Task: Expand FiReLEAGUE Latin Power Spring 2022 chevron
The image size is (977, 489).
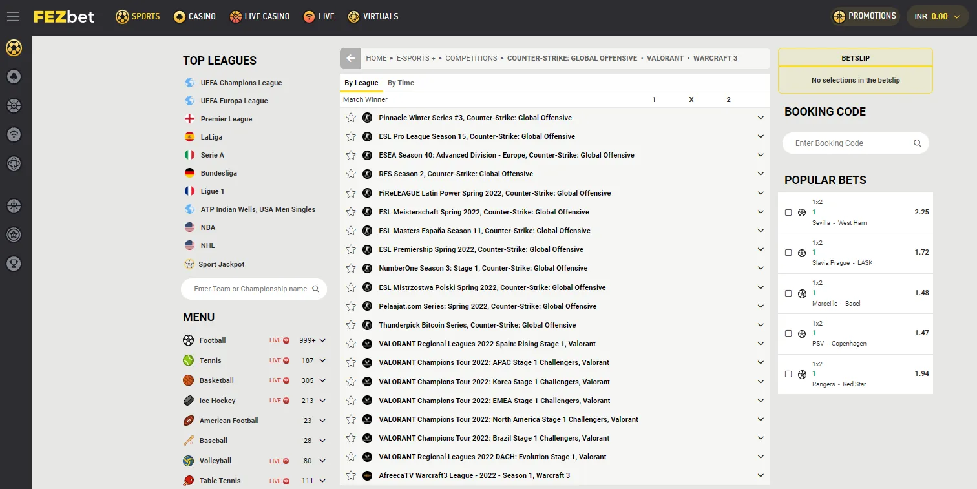Action: pyautogui.click(x=761, y=193)
